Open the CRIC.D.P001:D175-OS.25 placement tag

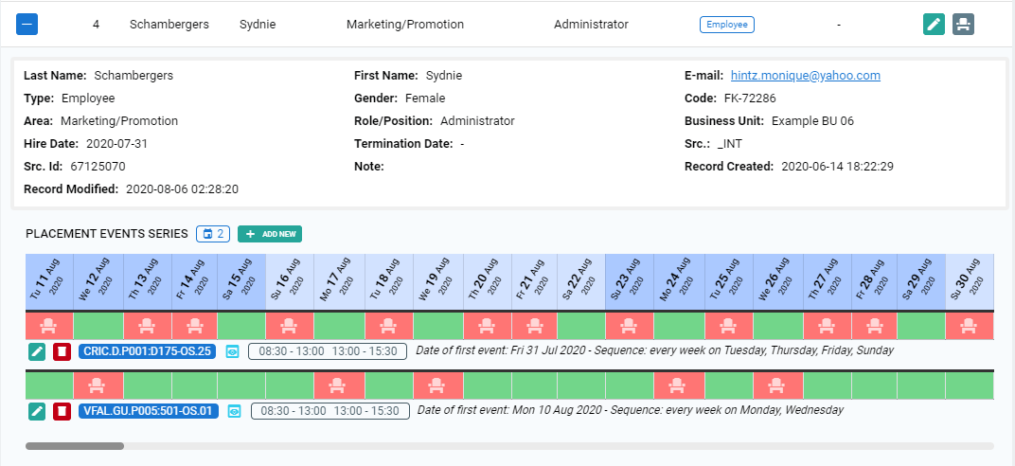tap(147, 351)
